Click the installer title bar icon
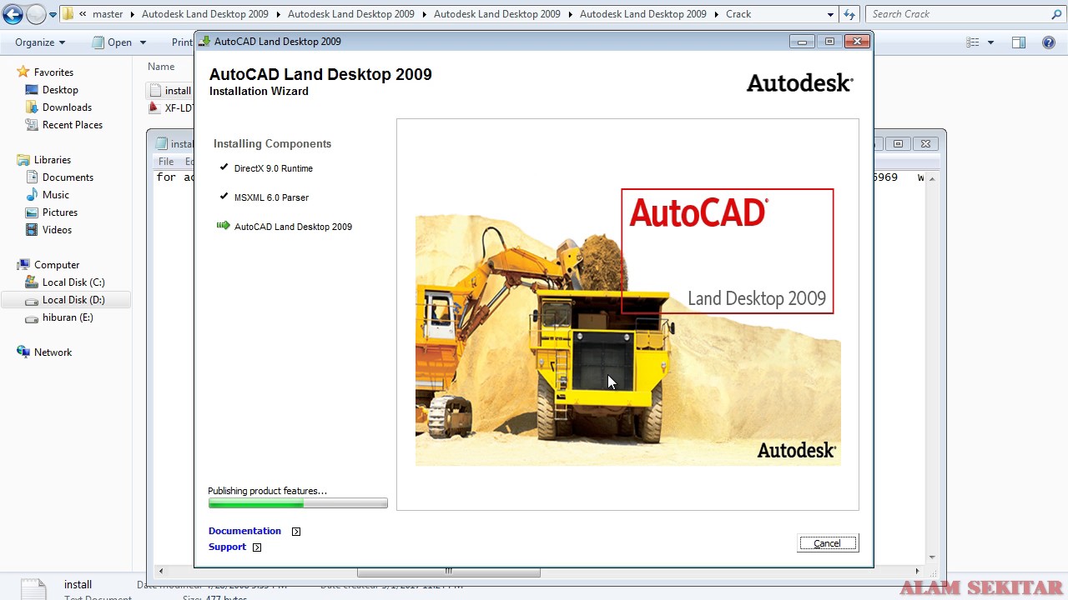Screen dimensions: 1068x600 tap(204, 41)
